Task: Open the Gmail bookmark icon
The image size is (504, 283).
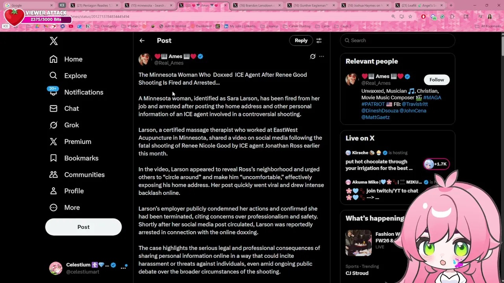Action: pos(46,26)
